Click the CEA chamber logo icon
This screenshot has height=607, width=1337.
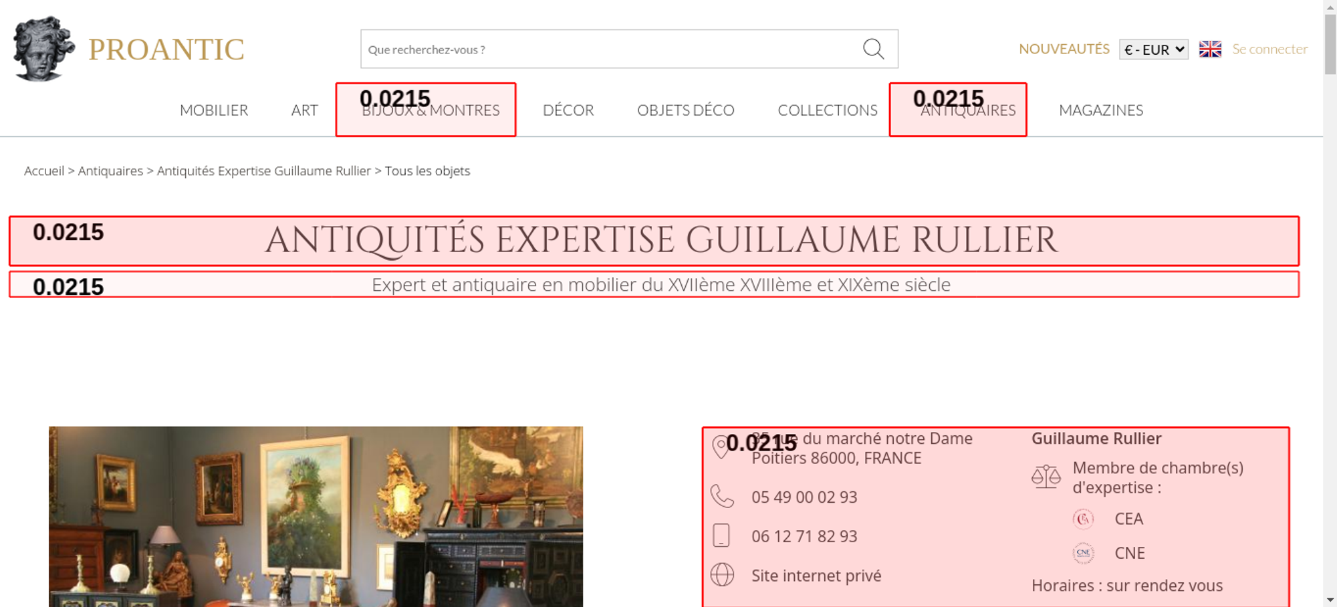[1083, 519]
